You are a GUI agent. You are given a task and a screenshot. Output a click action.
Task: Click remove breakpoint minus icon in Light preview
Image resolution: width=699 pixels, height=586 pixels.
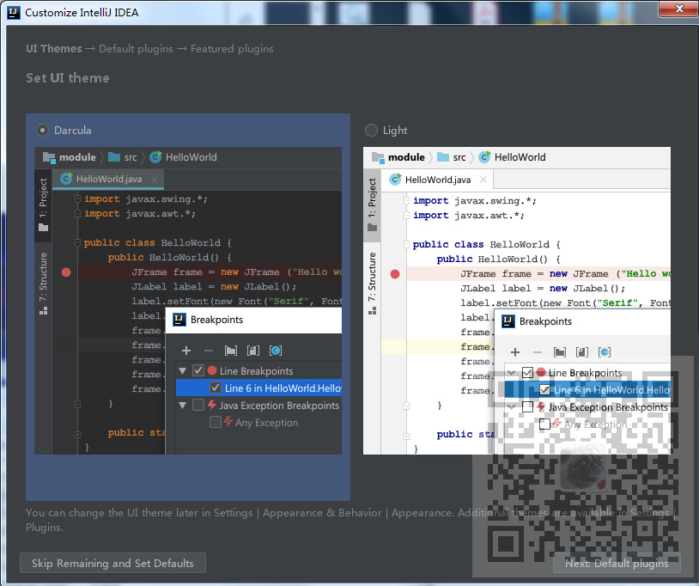tap(538, 352)
